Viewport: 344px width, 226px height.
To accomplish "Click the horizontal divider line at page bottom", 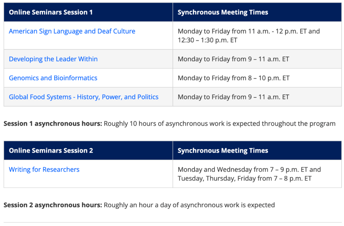I will (172, 222).
